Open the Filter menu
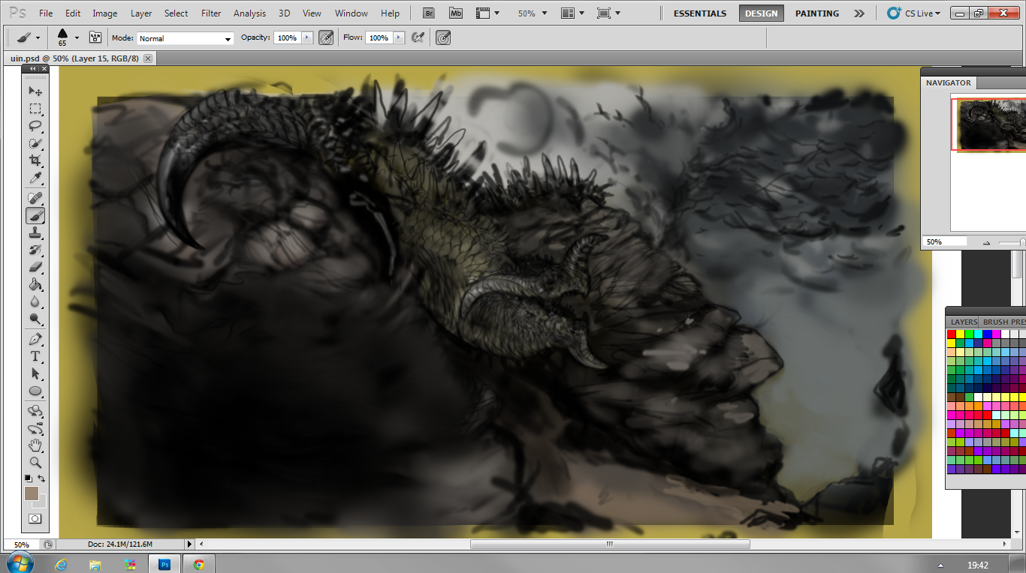 (x=211, y=13)
